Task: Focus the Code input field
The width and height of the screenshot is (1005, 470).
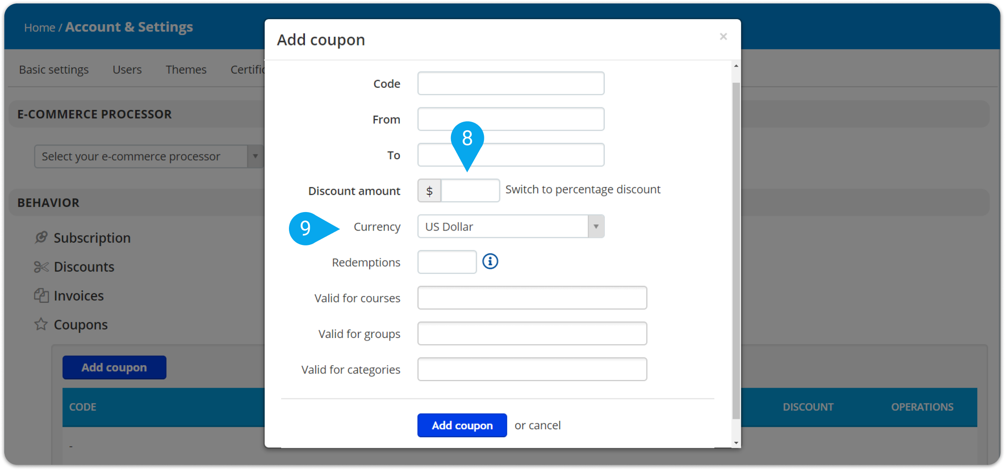Action: pos(511,83)
